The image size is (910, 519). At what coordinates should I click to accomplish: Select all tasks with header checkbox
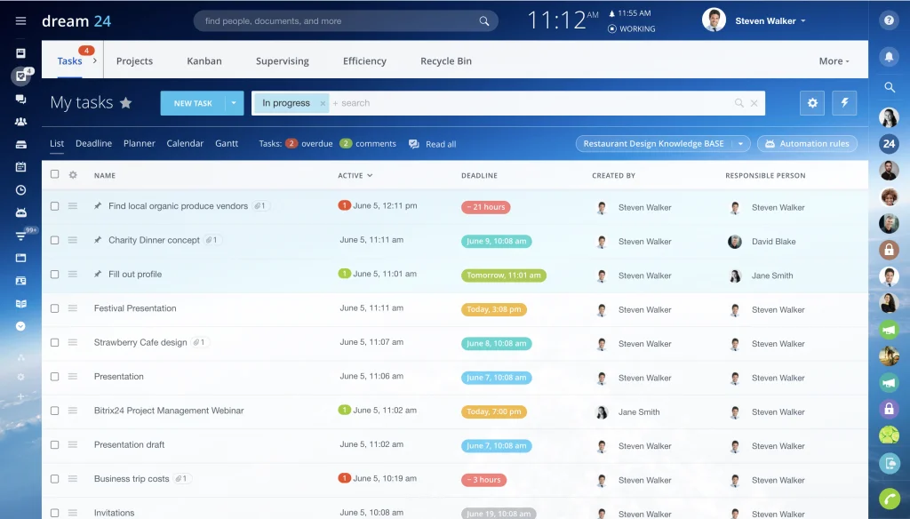coord(54,175)
